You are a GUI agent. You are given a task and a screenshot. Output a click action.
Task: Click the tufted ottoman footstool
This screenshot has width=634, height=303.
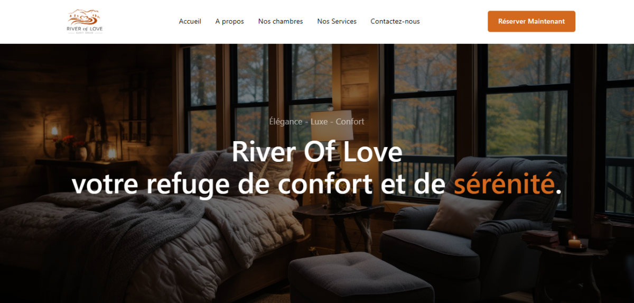[x=361, y=278]
